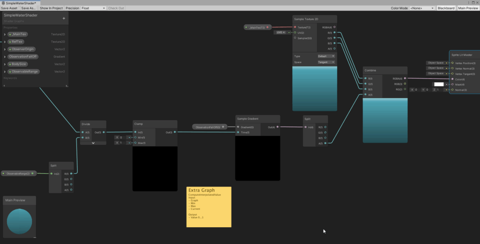Image resolution: width=480 pixels, height=244 pixels.
Task: Open the Space Tangent dropdown
Action: click(326, 62)
